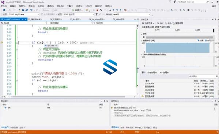The height and width of the screenshot is (134, 219).
Task: Click the Zoom Out magnifier in Diagnostic Tools
Action: click(x=166, y=23)
